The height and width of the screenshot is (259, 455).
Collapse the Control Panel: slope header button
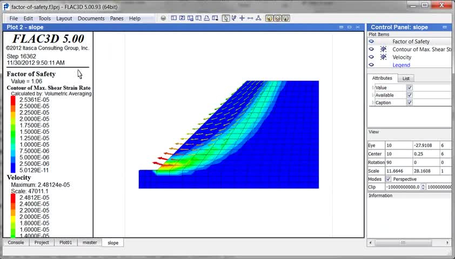tap(445, 27)
